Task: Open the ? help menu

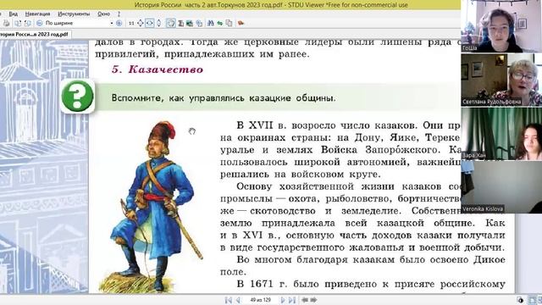Action: pyautogui.click(x=119, y=14)
